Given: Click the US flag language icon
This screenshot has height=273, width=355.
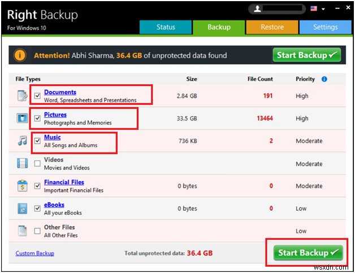Looking at the screenshot, I should point(314,8).
